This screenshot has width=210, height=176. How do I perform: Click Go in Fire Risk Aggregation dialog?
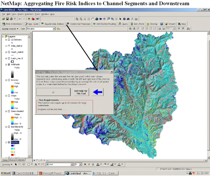click(x=53, y=92)
